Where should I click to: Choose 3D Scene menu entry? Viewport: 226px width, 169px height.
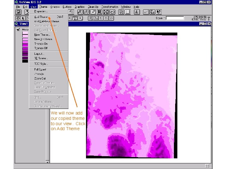[49, 58]
